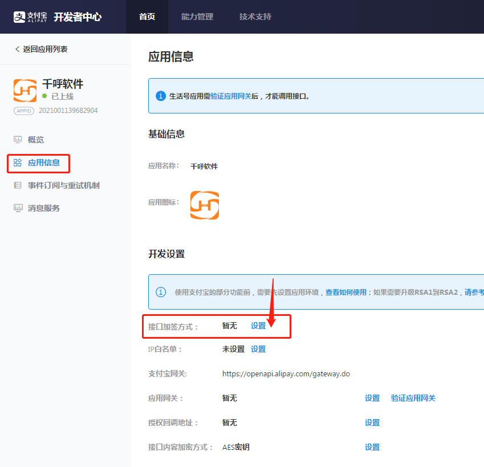Image resolution: width=484 pixels, height=467 pixels.
Task: Switch to 能力管理 tab
Action: click(x=197, y=17)
